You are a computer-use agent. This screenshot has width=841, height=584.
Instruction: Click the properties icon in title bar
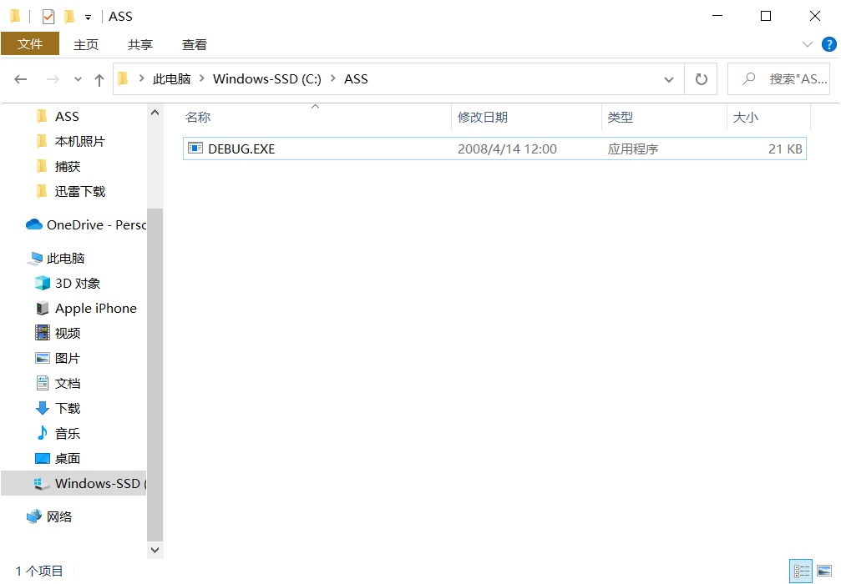pyautogui.click(x=48, y=17)
